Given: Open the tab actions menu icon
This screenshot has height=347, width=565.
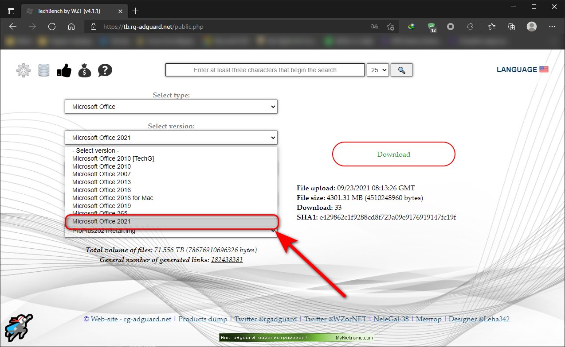Looking at the screenshot, I should tap(11, 11).
